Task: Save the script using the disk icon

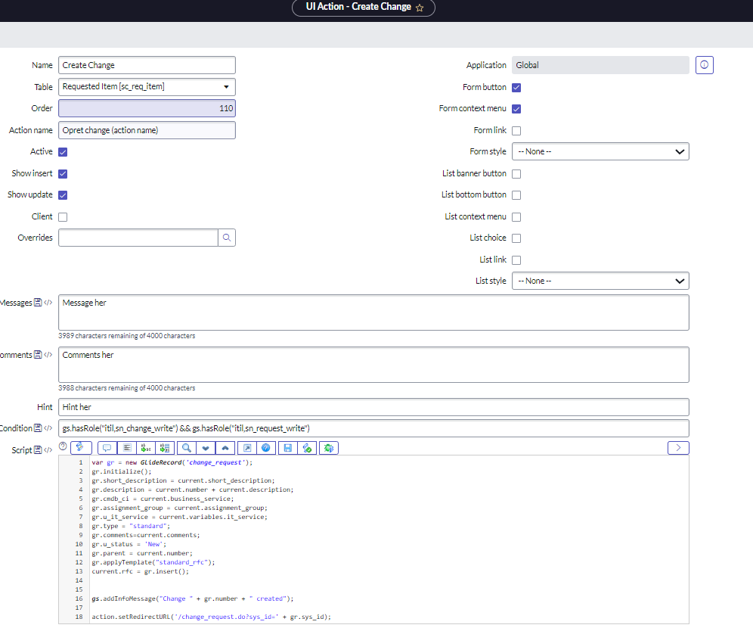Action: click(x=288, y=447)
